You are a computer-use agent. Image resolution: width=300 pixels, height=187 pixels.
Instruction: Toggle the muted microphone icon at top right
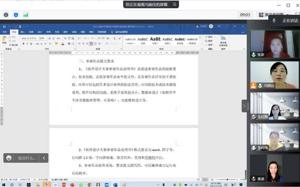pyautogui.click(x=274, y=21)
